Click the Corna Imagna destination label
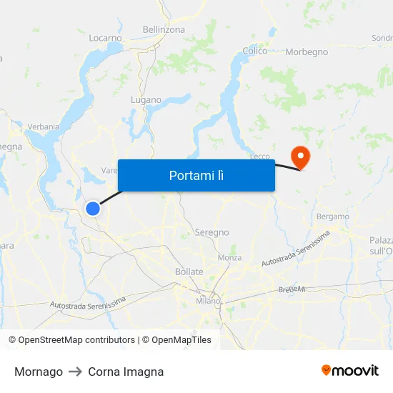Screen dimensions: 393x393 [126, 372]
